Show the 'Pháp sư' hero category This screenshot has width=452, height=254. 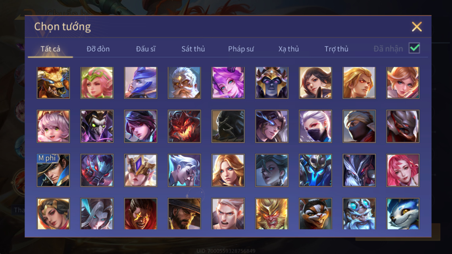pos(241,49)
